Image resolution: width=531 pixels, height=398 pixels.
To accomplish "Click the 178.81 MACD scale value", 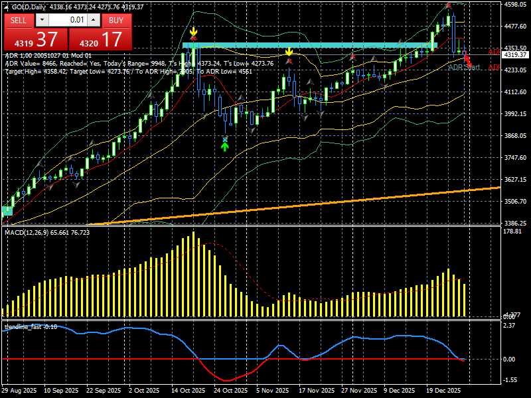I will (x=512, y=231).
